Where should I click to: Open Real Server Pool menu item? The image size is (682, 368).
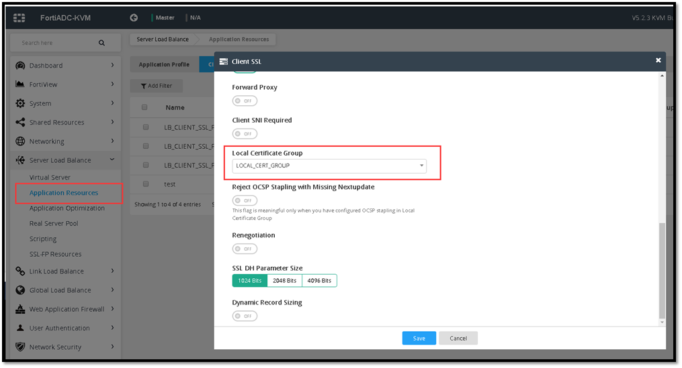[x=54, y=223]
